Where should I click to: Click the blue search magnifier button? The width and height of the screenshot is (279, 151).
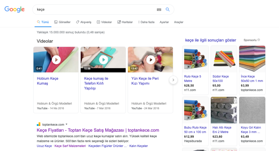(x=168, y=10)
